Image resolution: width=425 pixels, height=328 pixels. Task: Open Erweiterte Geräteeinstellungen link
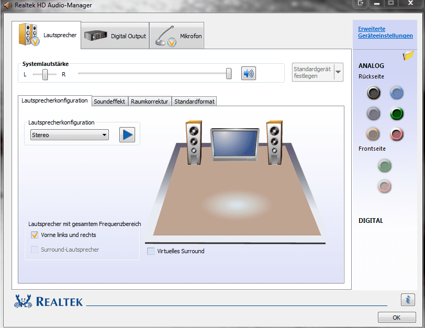[385, 32]
